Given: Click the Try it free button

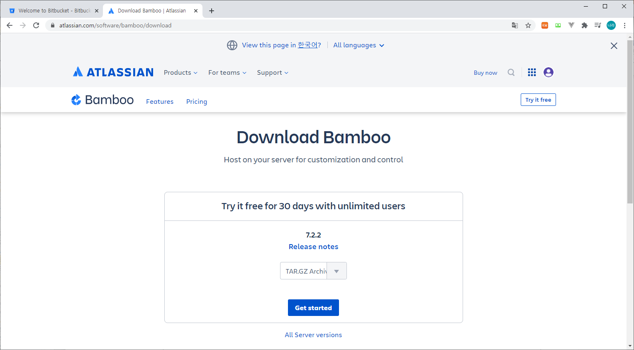Looking at the screenshot, I should point(538,100).
